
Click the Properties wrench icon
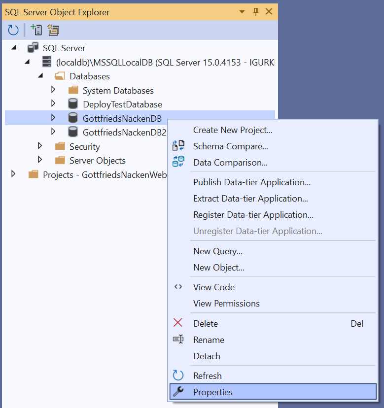[x=178, y=392]
